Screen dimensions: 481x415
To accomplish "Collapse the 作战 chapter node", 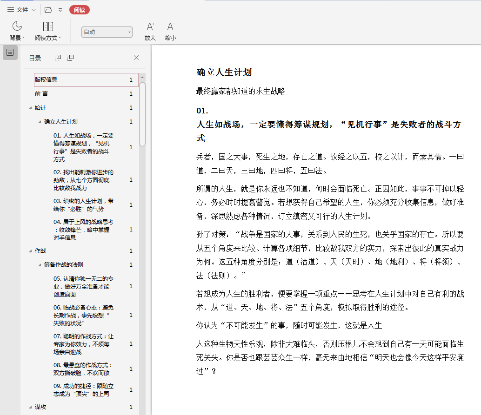I will [x=30, y=251].
